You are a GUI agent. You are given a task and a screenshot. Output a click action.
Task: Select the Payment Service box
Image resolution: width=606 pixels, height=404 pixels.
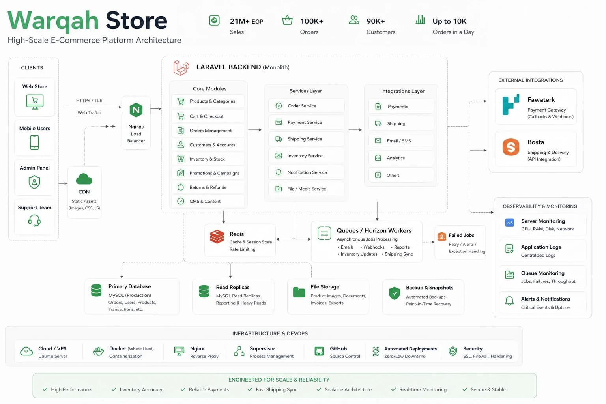(307, 122)
